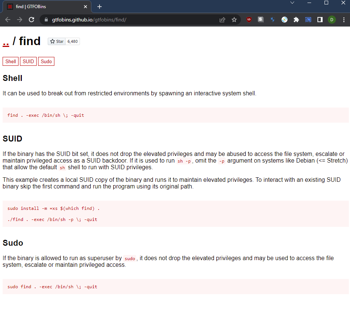Click the 'find . -exec /bin/sh \; -quit' Shell code
This screenshot has width=350, height=310.
coord(46,115)
